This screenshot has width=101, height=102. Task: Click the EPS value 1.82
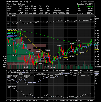[x=49, y=9]
